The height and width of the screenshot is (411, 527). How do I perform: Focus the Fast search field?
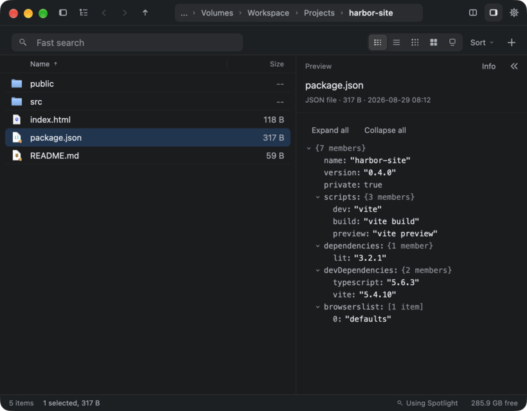pos(127,42)
